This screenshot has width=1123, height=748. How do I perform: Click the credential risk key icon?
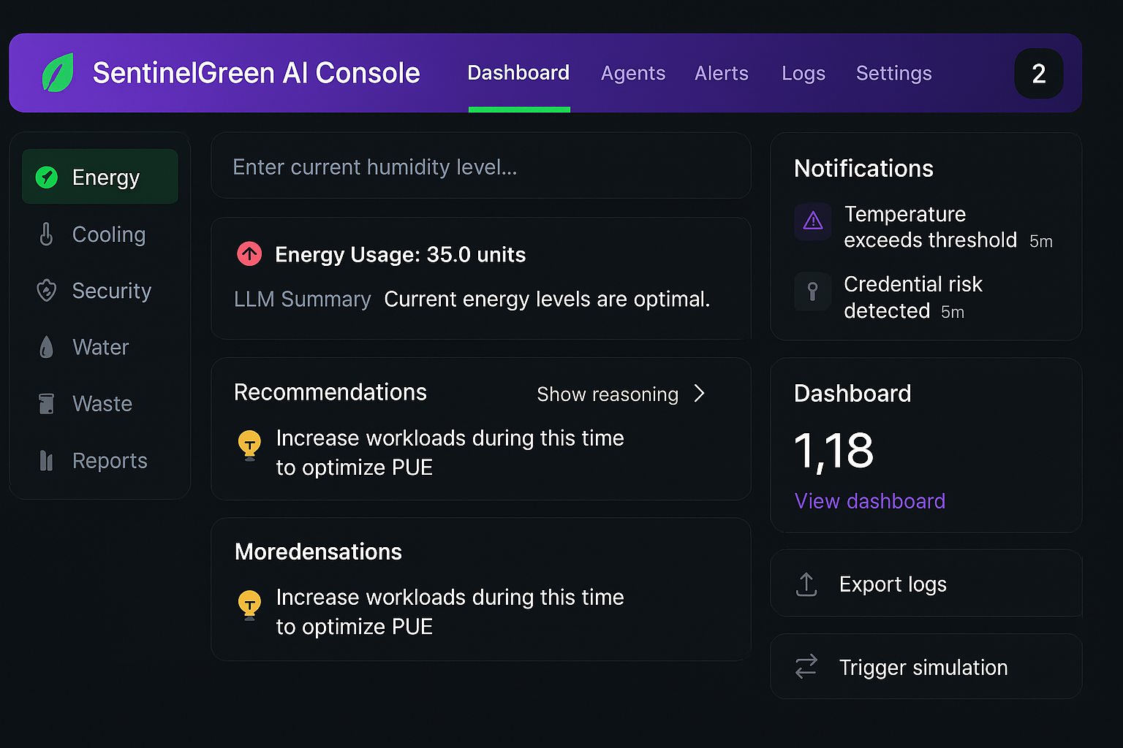pos(813,291)
